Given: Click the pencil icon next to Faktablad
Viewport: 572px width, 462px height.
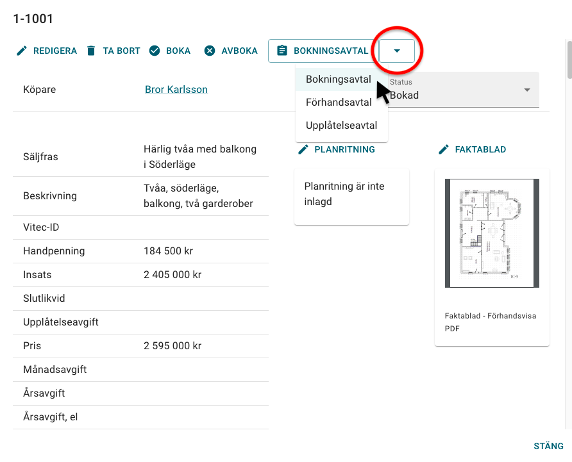Looking at the screenshot, I should 444,149.
